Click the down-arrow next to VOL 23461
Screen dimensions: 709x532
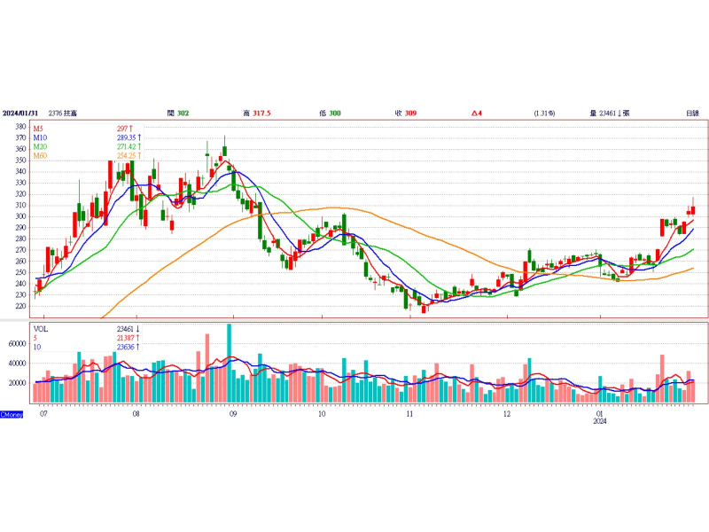[x=136, y=328]
